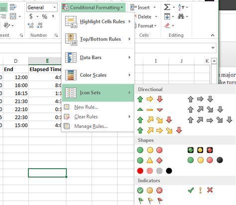Apply 3 Arrows colored icon set
Image resolution: width=236 pixels, height=205 pixels.
coord(150,99)
